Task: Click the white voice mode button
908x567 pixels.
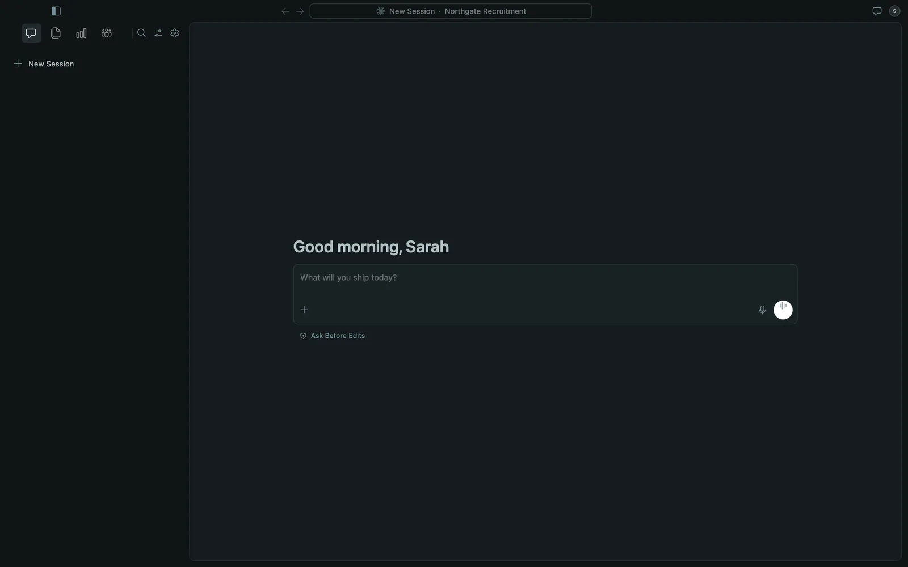Action: [783, 310]
